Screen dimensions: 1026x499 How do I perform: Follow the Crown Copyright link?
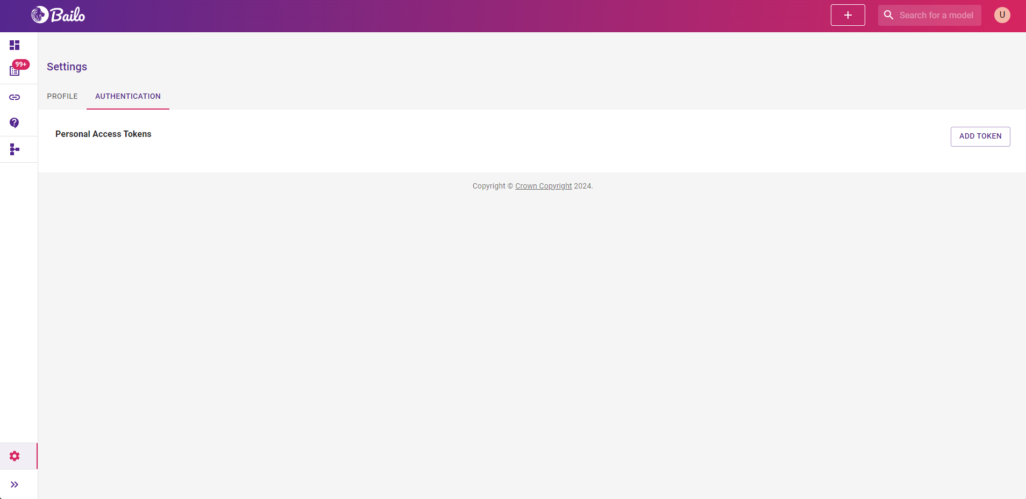coord(544,186)
